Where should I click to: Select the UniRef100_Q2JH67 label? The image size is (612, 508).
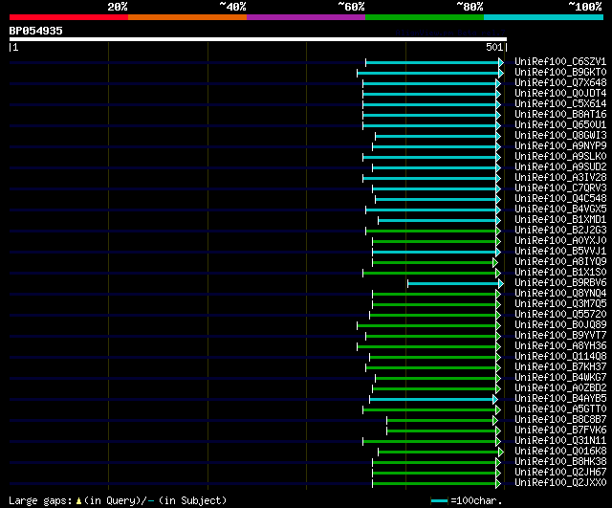tap(560, 473)
